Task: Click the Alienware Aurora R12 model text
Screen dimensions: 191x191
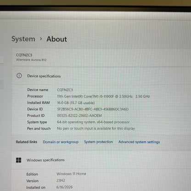Action: pyautogui.click(x=31, y=60)
